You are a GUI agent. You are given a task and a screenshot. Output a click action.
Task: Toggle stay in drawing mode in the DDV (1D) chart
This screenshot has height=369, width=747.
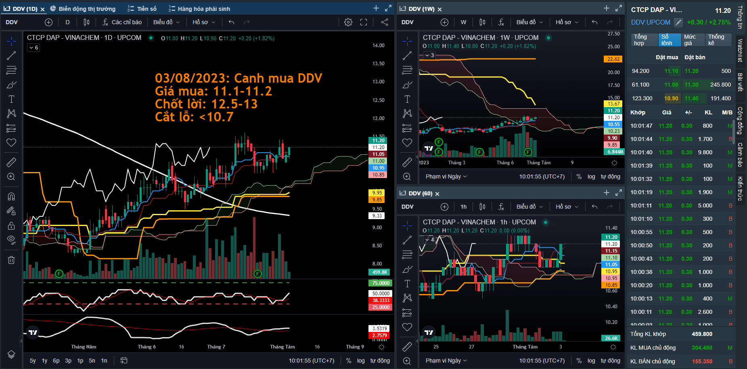click(x=11, y=211)
